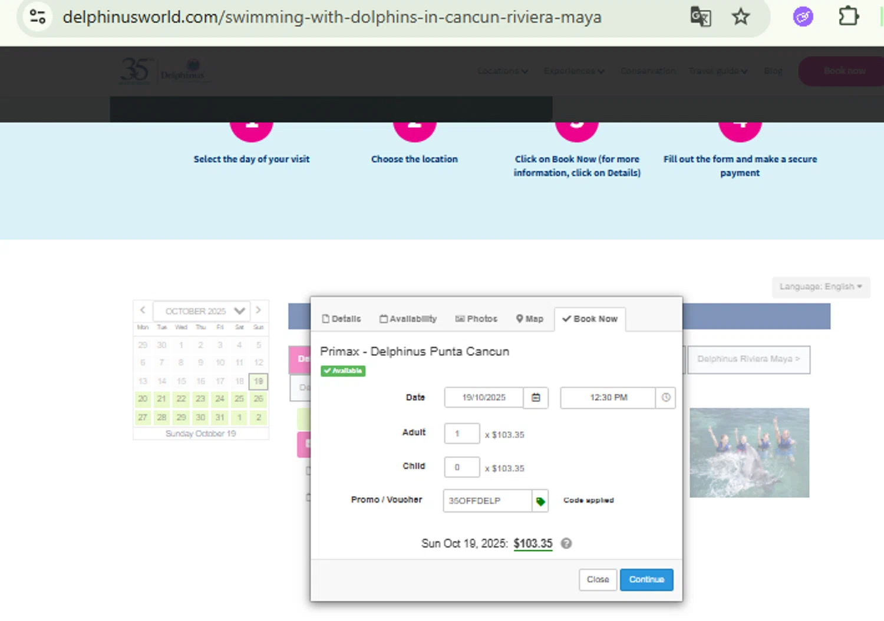Viewport: 884px width, 621px height.
Task: Open the time picker clock icon
Action: pyautogui.click(x=666, y=398)
